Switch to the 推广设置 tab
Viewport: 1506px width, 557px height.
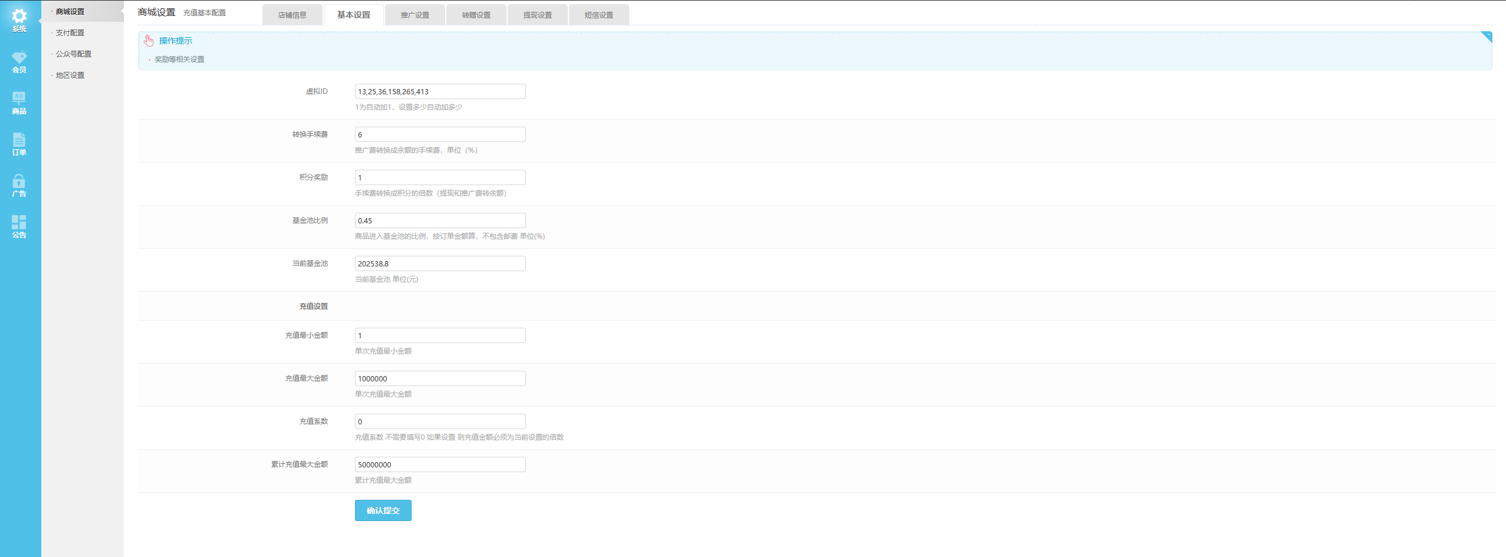coord(415,15)
